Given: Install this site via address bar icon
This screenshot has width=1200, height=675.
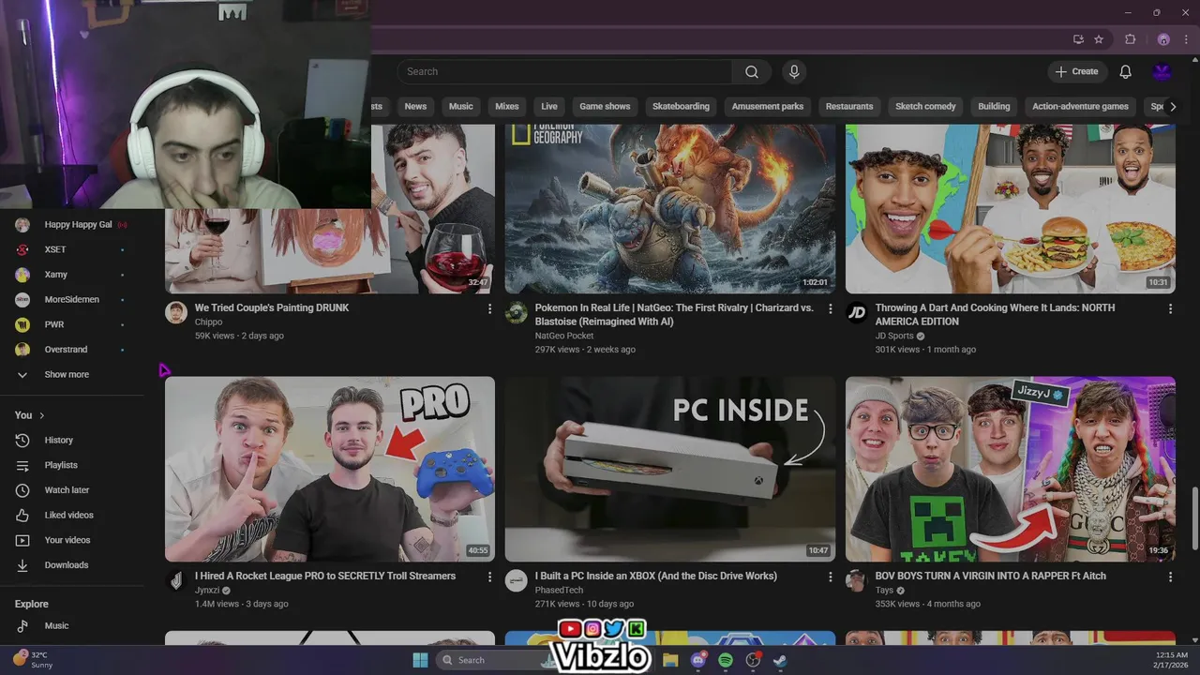Looking at the screenshot, I should pos(1078,39).
